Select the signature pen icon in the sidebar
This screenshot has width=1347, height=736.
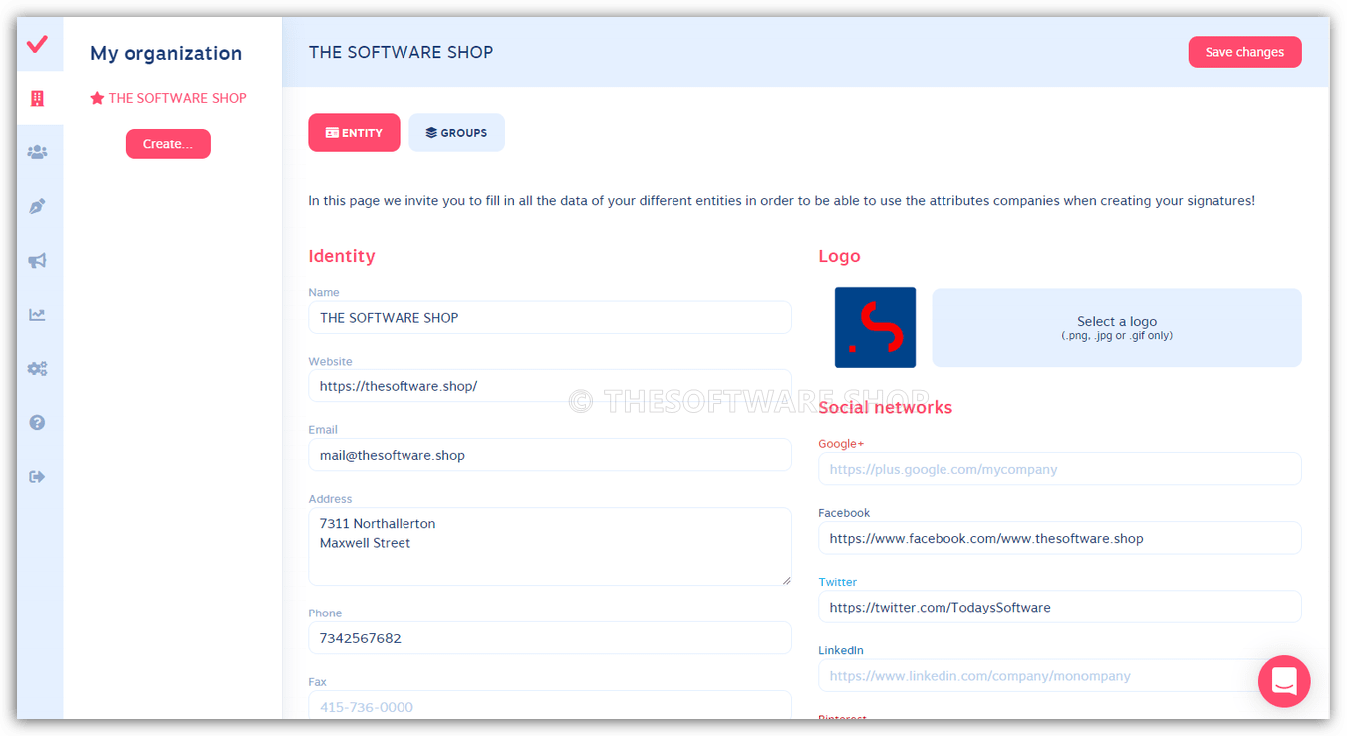coord(38,205)
